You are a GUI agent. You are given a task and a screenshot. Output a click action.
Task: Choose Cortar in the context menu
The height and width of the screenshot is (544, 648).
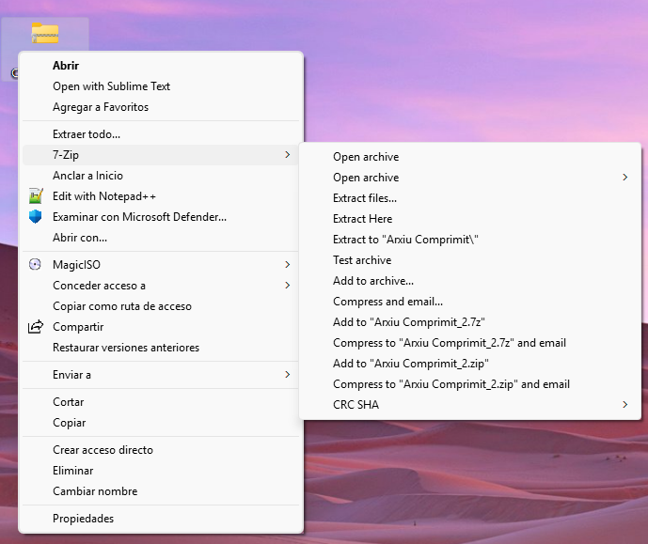pyautogui.click(x=160, y=401)
